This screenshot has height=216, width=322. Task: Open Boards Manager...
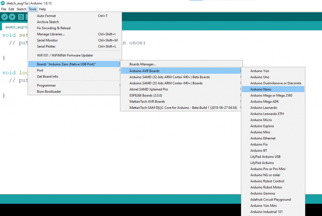[x=181, y=64]
